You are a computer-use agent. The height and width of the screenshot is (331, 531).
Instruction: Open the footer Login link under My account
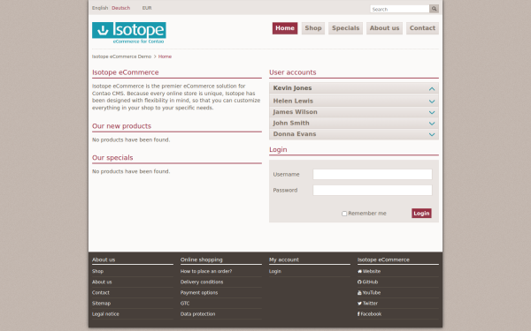(x=275, y=271)
